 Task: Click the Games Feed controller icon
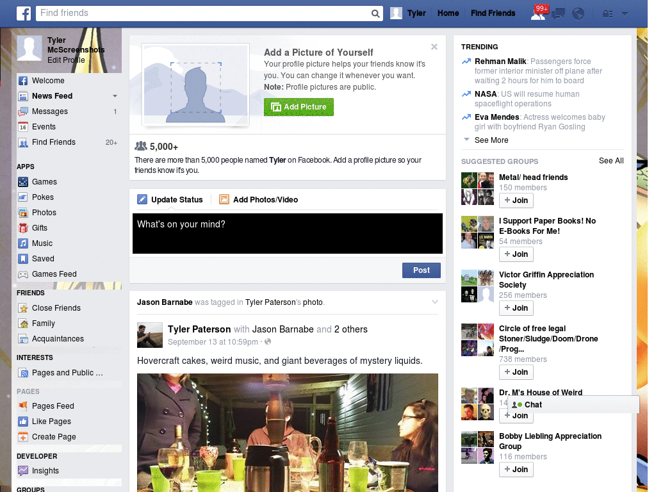pyautogui.click(x=23, y=274)
